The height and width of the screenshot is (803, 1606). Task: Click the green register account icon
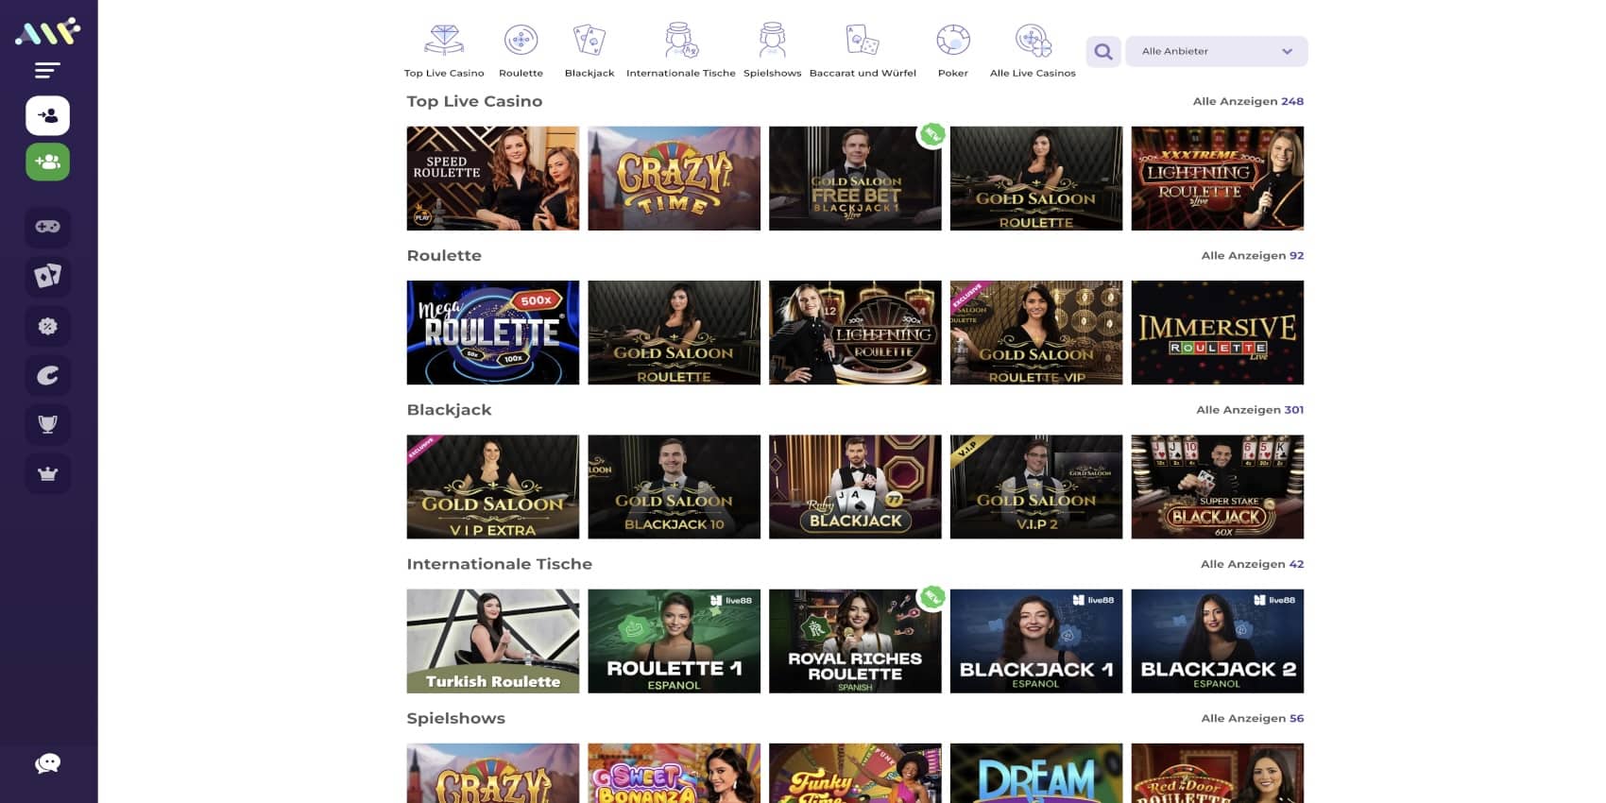coord(47,162)
